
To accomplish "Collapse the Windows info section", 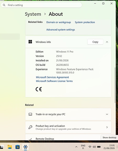I will (x=107, y=42).
